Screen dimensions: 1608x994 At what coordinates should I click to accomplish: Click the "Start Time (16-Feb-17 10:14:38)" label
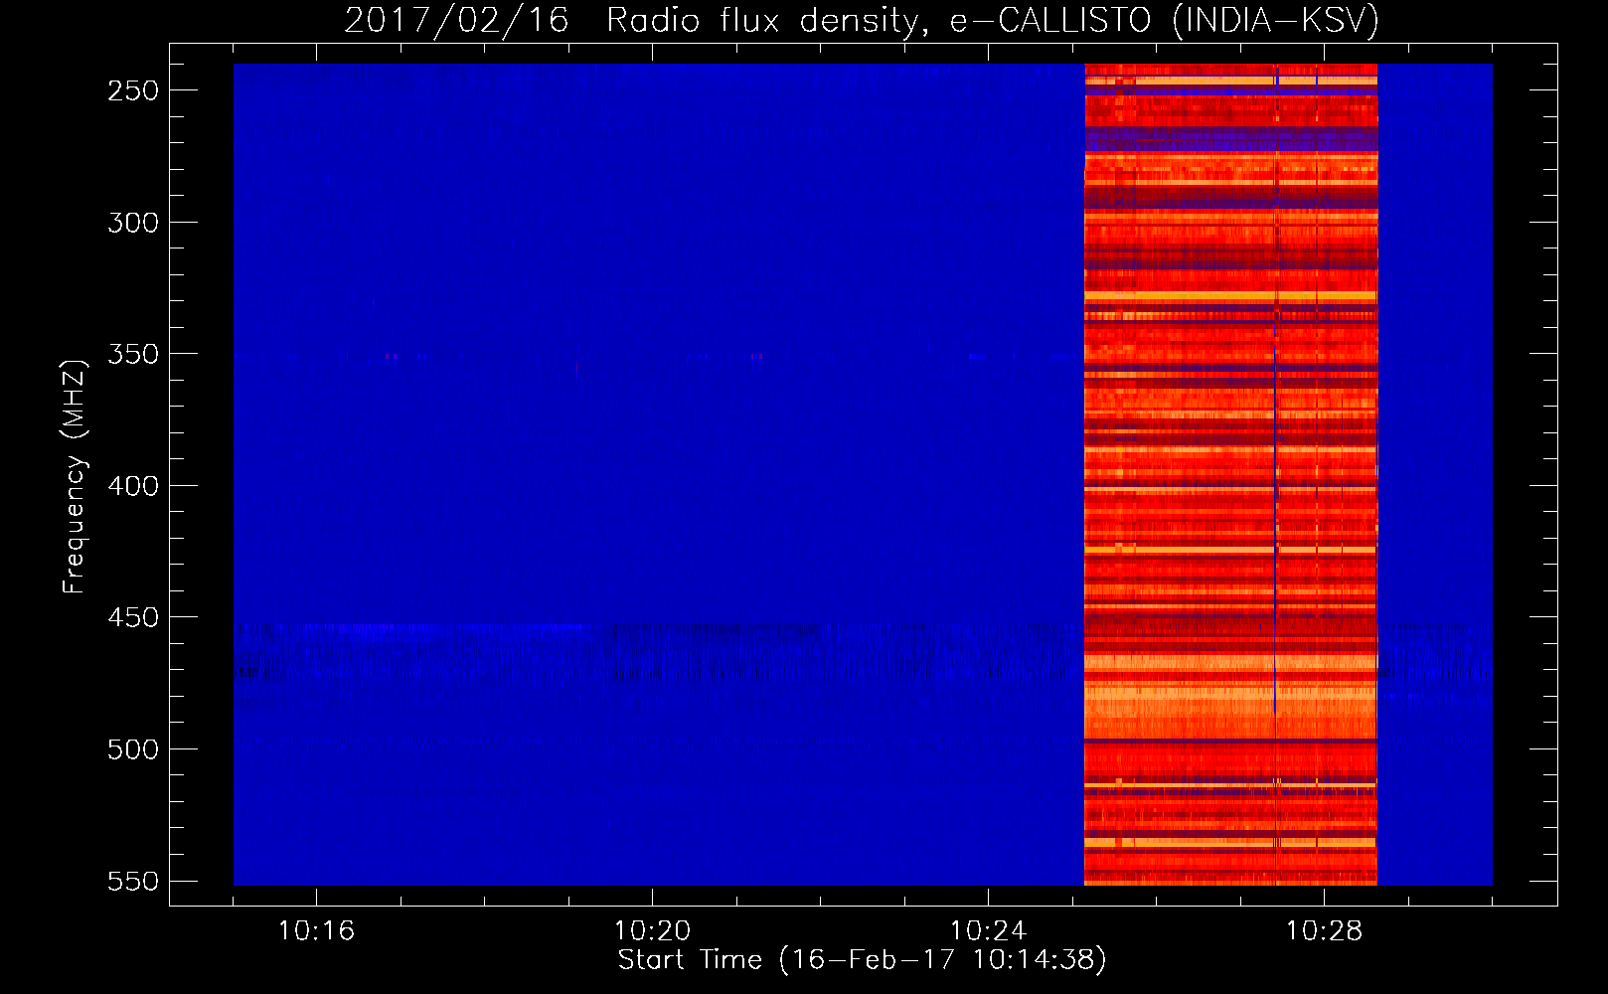pyautogui.click(x=862, y=960)
